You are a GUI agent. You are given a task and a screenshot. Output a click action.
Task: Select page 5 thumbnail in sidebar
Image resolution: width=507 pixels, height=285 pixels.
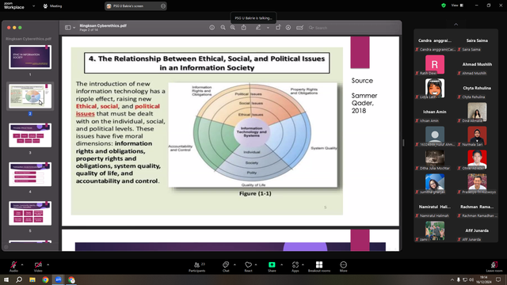click(30, 213)
